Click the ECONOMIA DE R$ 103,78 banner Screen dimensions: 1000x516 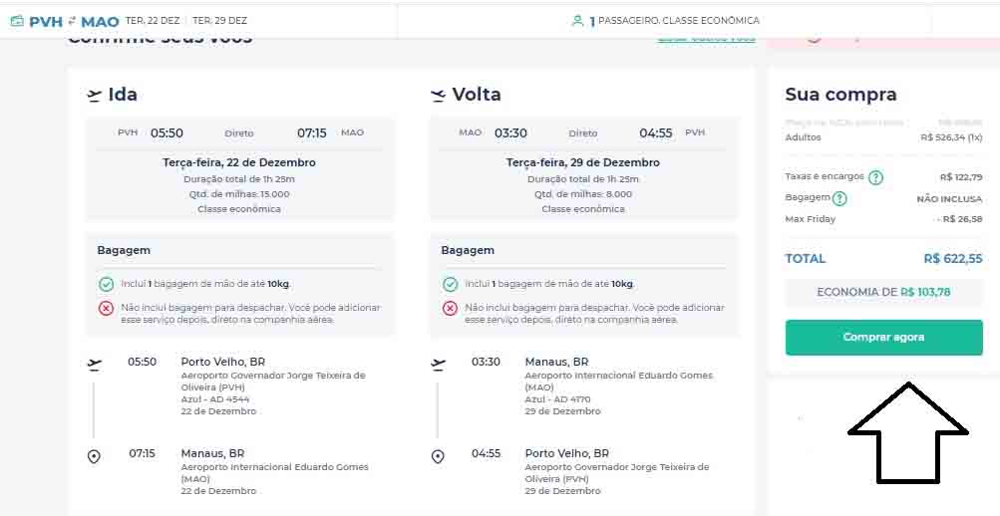click(883, 292)
